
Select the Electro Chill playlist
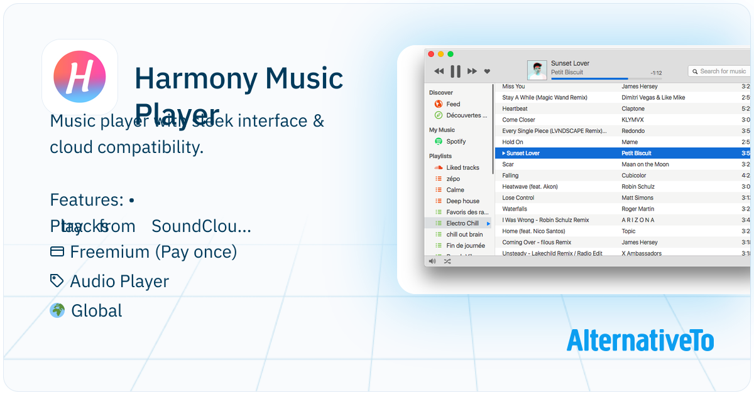(460, 223)
